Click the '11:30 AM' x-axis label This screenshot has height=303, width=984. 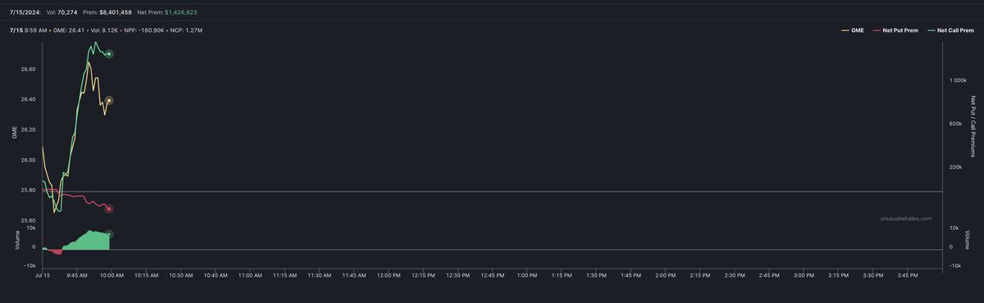coord(320,275)
